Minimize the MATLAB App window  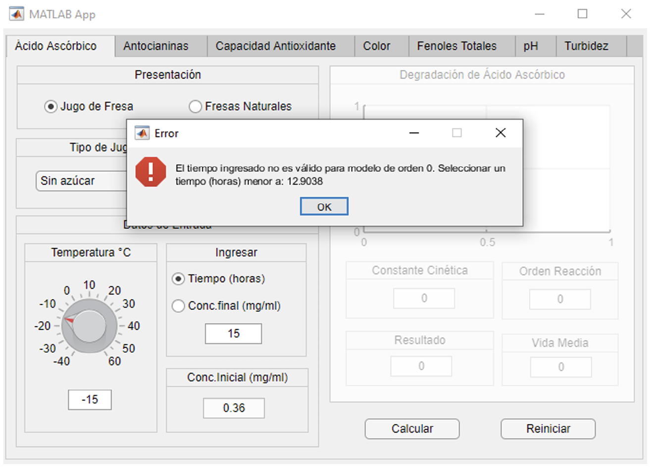(540, 14)
